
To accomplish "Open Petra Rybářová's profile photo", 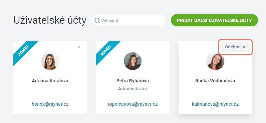I will point(132,61).
